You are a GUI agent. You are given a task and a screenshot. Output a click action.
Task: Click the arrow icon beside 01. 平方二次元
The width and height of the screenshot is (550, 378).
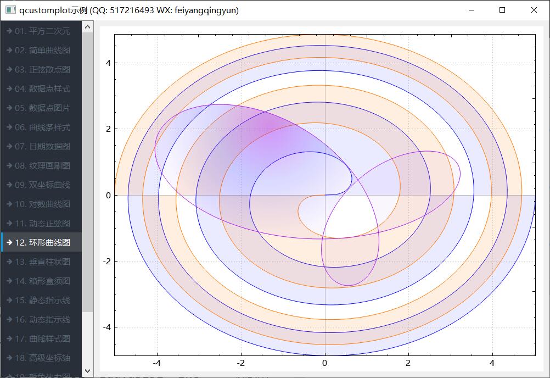click(9, 31)
